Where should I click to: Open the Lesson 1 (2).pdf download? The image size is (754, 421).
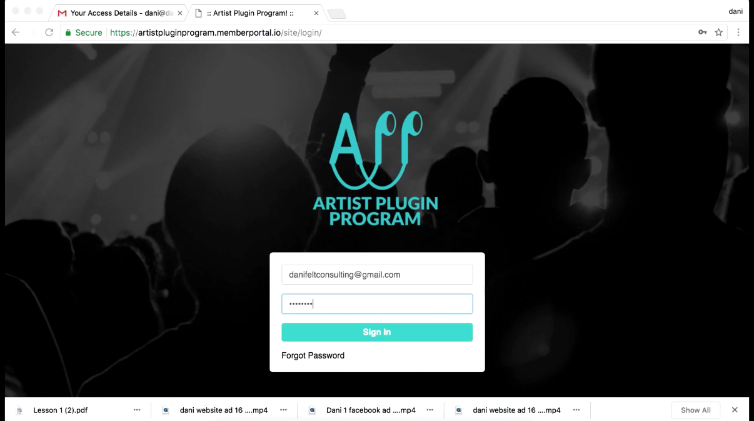[x=60, y=410]
